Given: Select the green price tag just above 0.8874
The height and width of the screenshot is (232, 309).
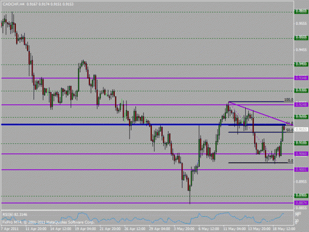Looking at the screenshot, I should (301, 195).
